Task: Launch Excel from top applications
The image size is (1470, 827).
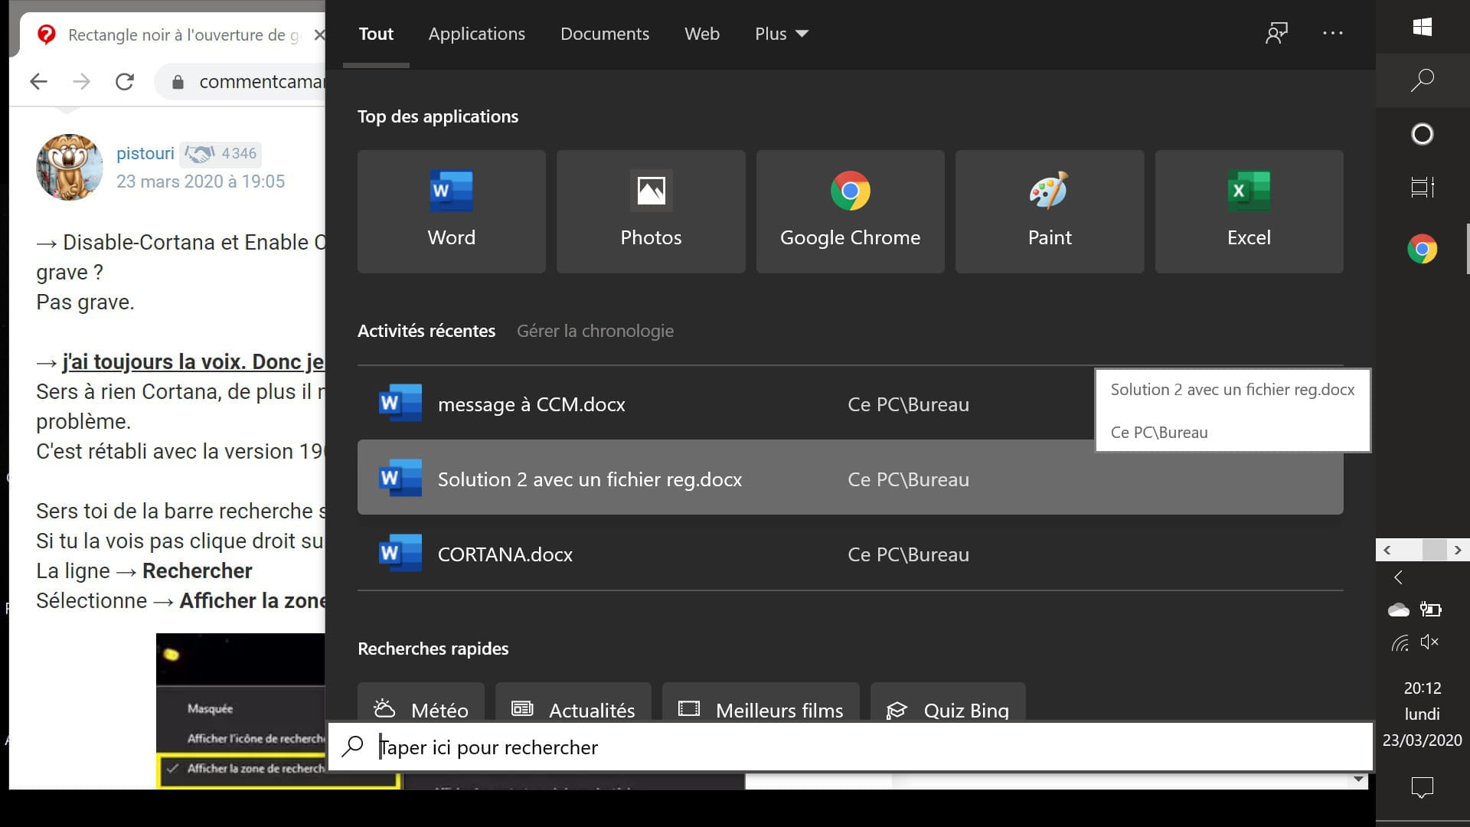Action: pyautogui.click(x=1249, y=211)
